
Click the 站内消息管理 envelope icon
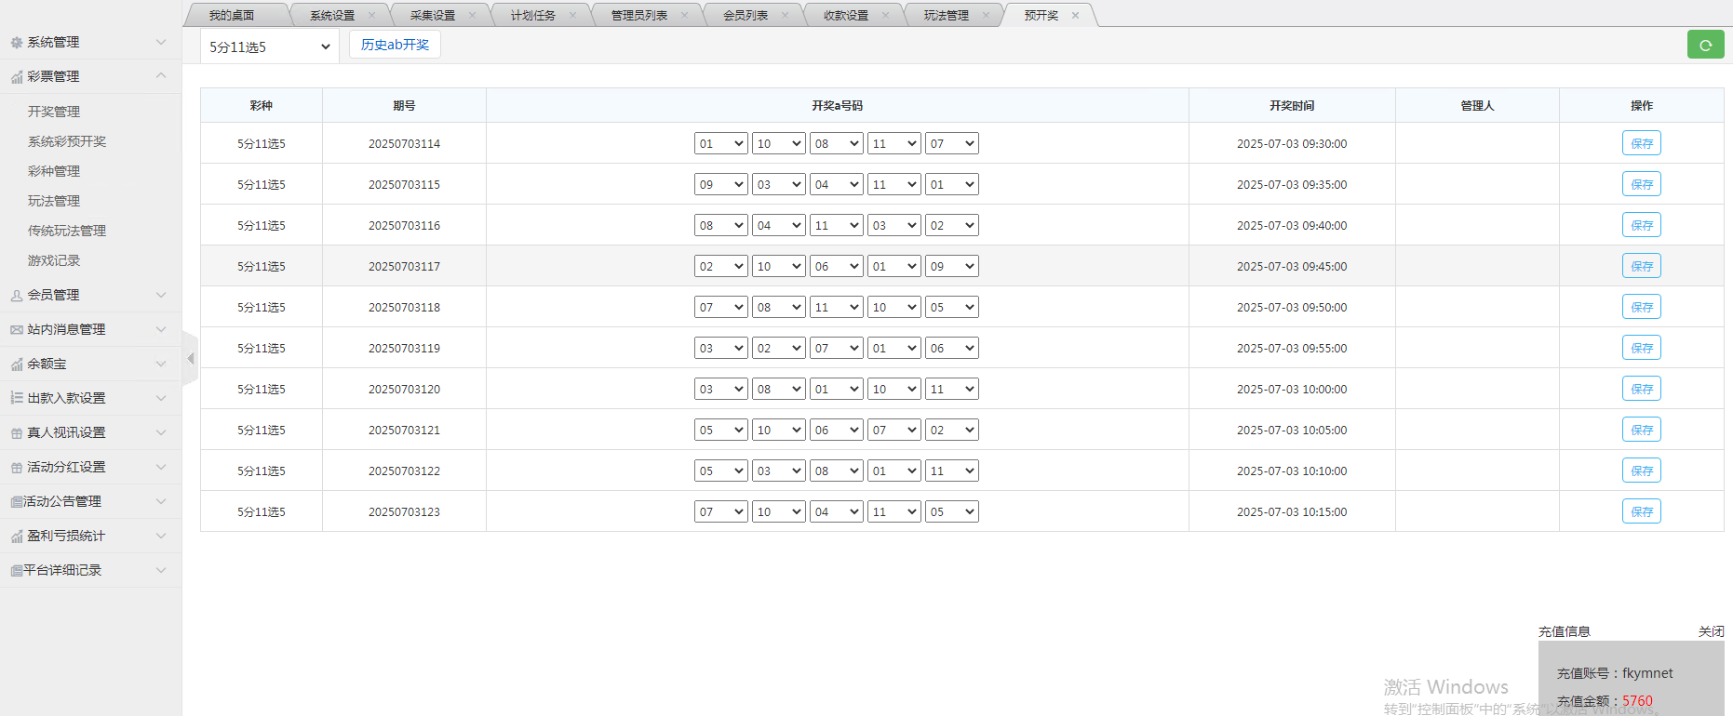click(17, 330)
